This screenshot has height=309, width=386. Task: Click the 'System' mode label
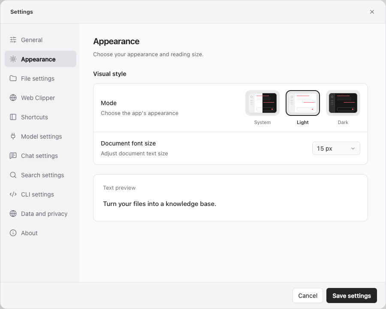point(262,122)
